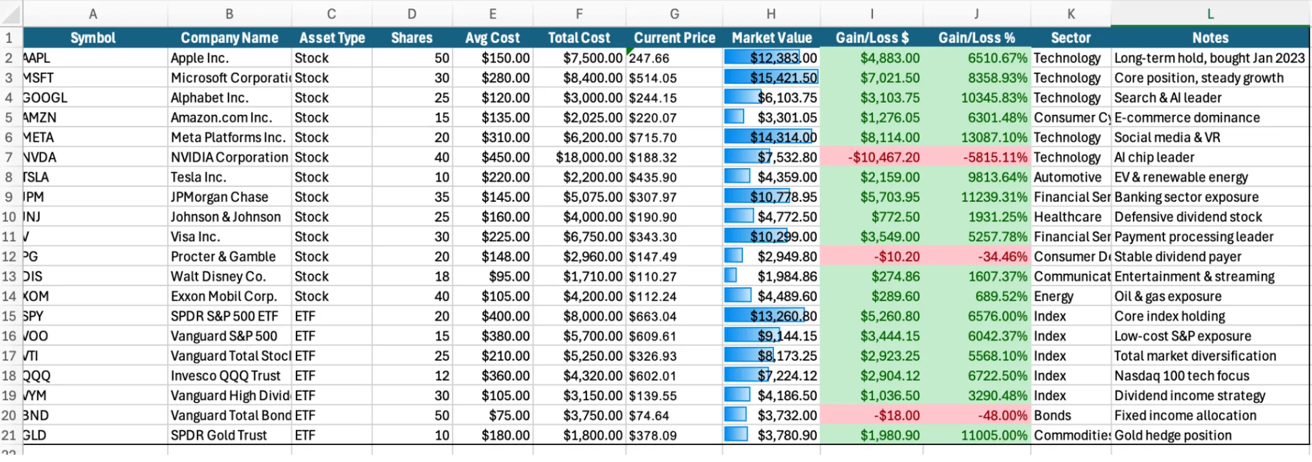Select the Amazon.com Inc. cell
This screenshot has height=462, width=1312.
(x=229, y=117)
